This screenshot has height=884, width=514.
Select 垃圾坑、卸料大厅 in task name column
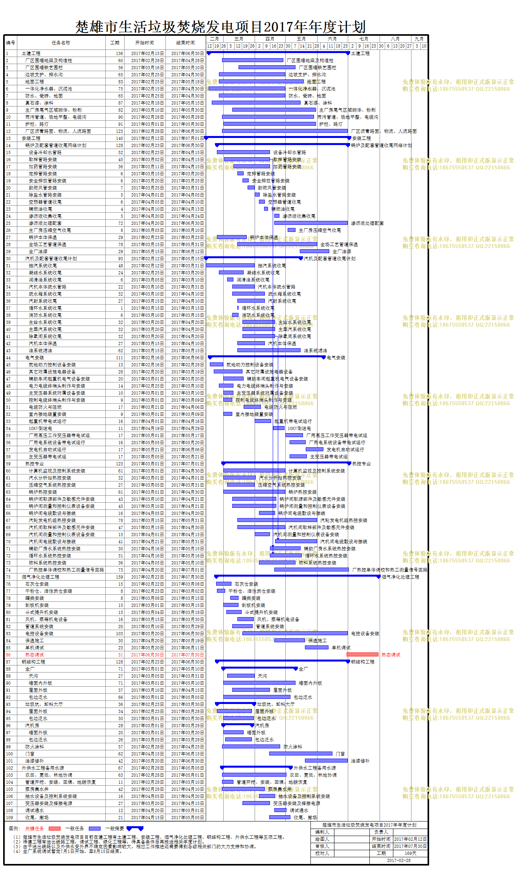coord(44,704)
